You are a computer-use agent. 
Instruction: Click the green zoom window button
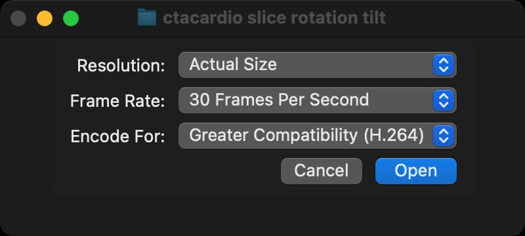click(x=71, y=18)
